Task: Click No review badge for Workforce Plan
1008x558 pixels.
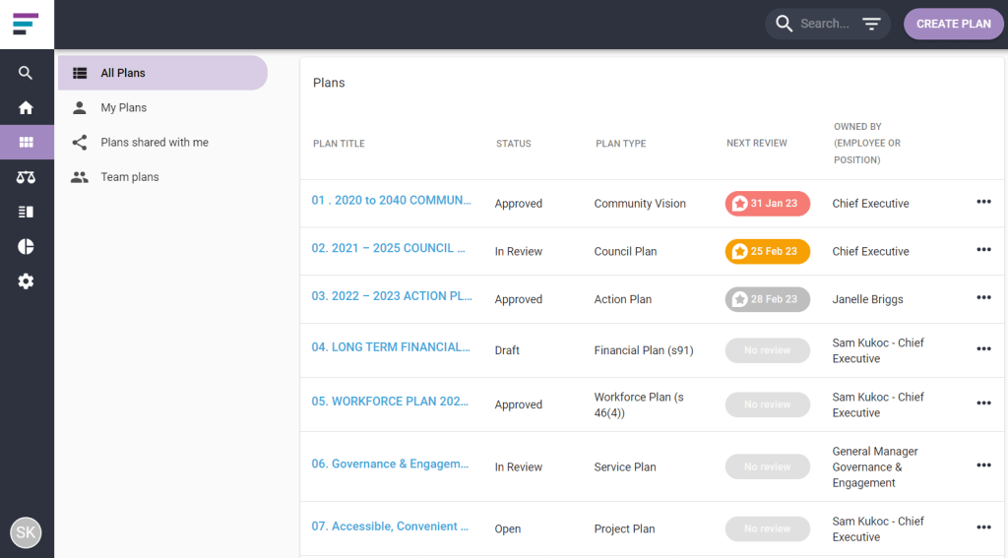Action: [x=768, y=404]
